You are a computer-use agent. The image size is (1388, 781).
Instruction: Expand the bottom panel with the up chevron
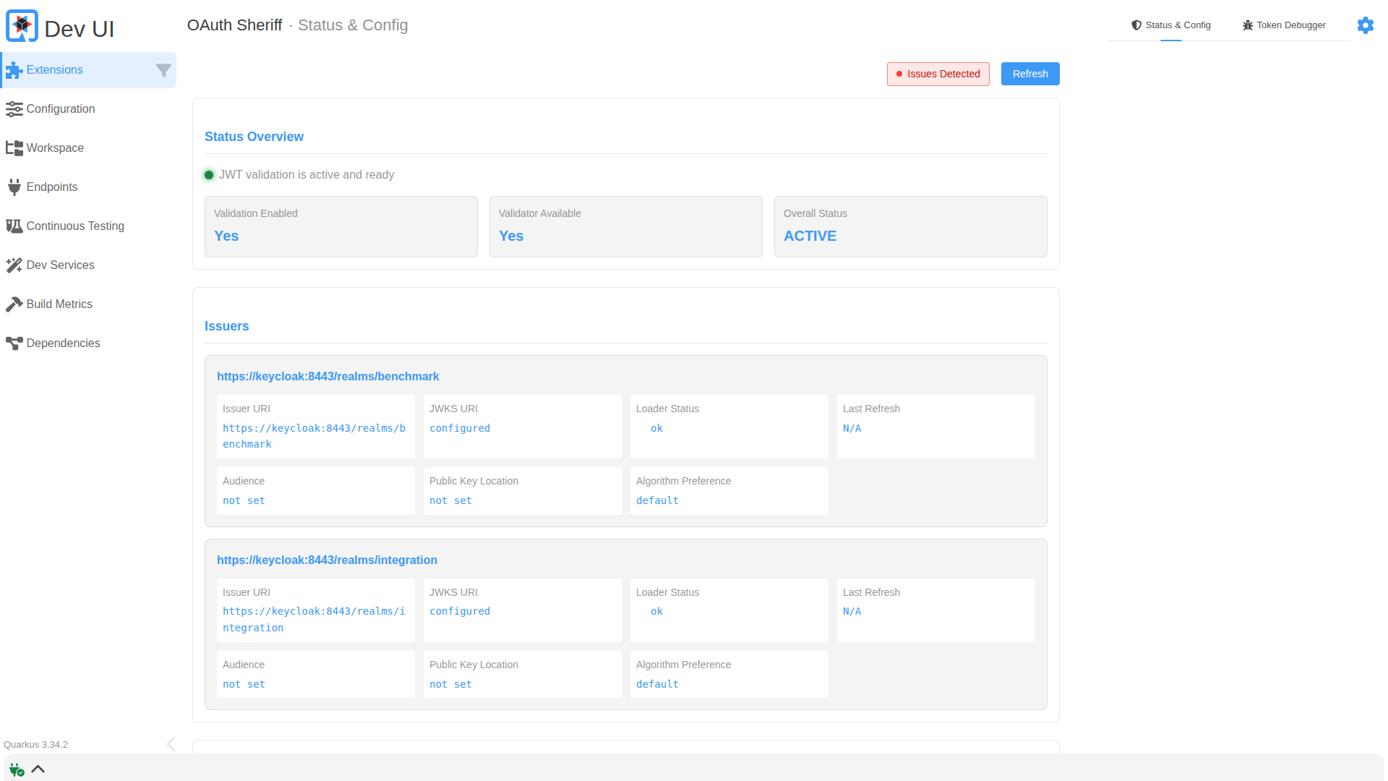click(38, 769)
